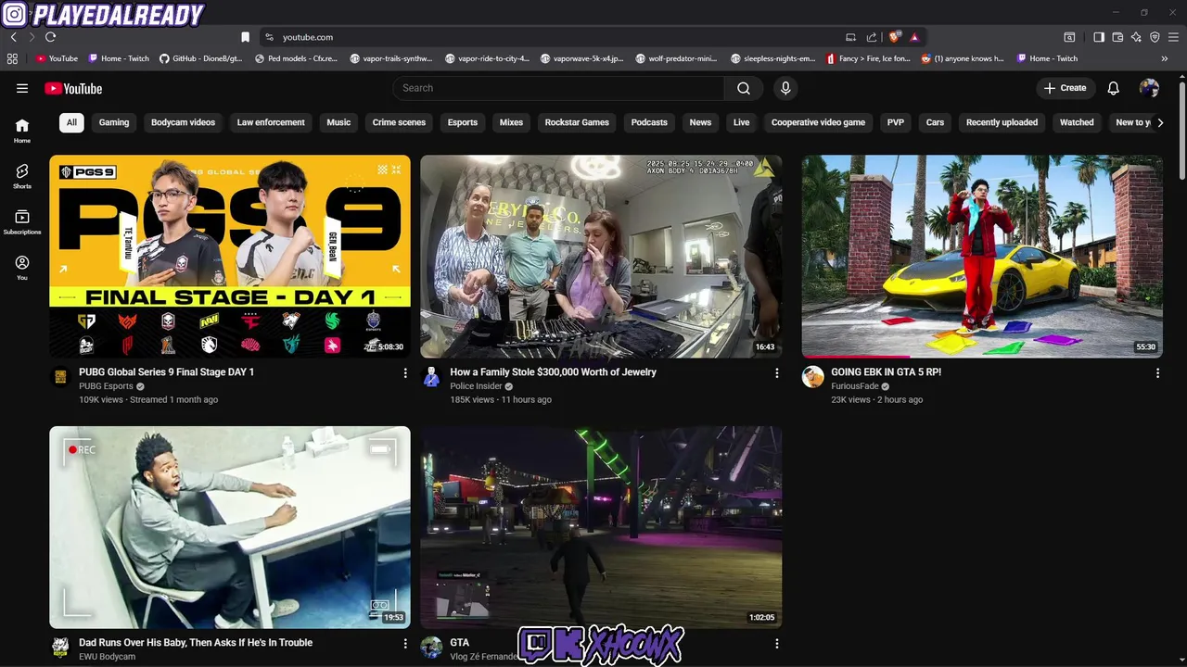Open the tab search icon
This screenshot has height=667, width=1187.
1069,37
